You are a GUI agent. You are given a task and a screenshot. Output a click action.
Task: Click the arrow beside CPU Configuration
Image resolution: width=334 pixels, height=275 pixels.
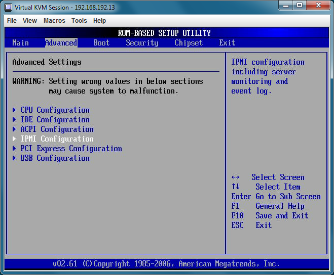[14, 110]
